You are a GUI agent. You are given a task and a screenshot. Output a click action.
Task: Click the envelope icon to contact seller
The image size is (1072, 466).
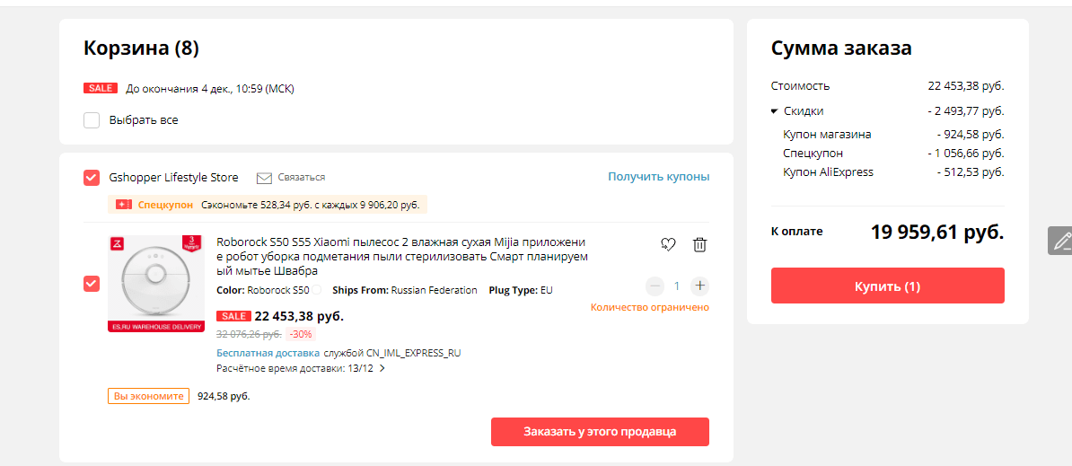pos(264,178)
